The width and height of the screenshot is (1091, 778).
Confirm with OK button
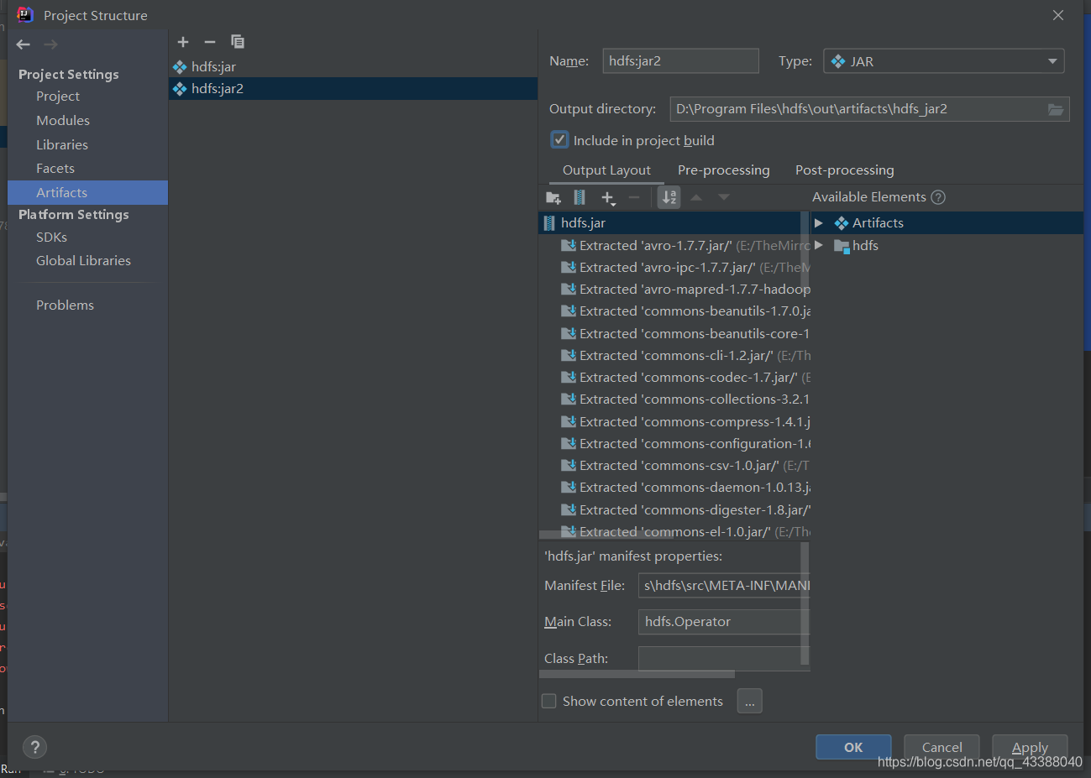(853, 747)
